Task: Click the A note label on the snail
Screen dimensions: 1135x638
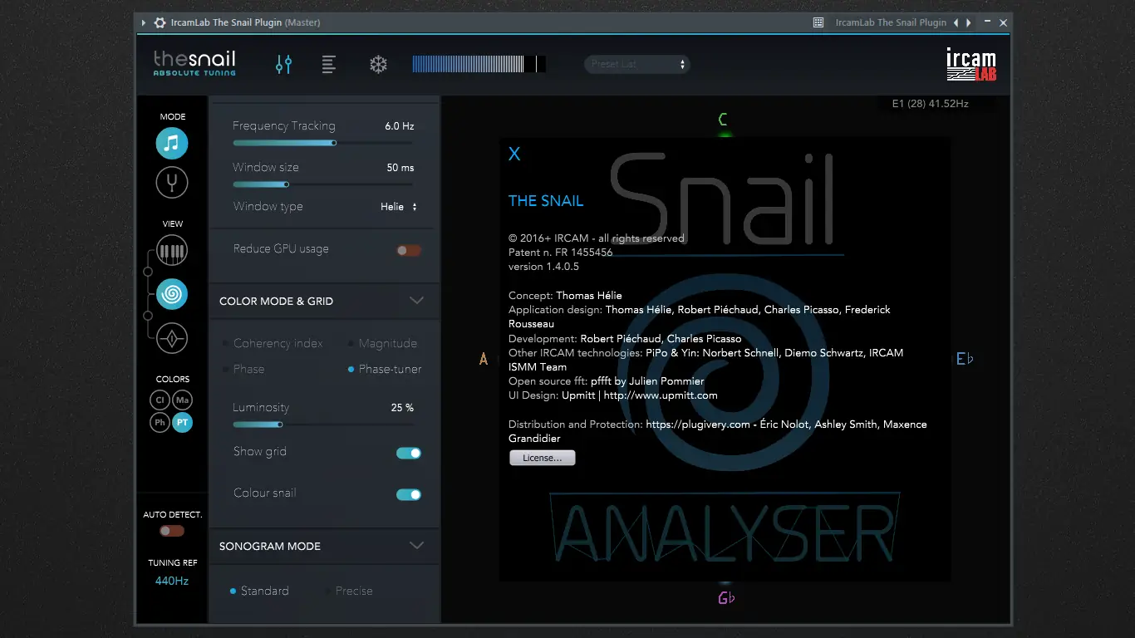Action: pos(484,359)
